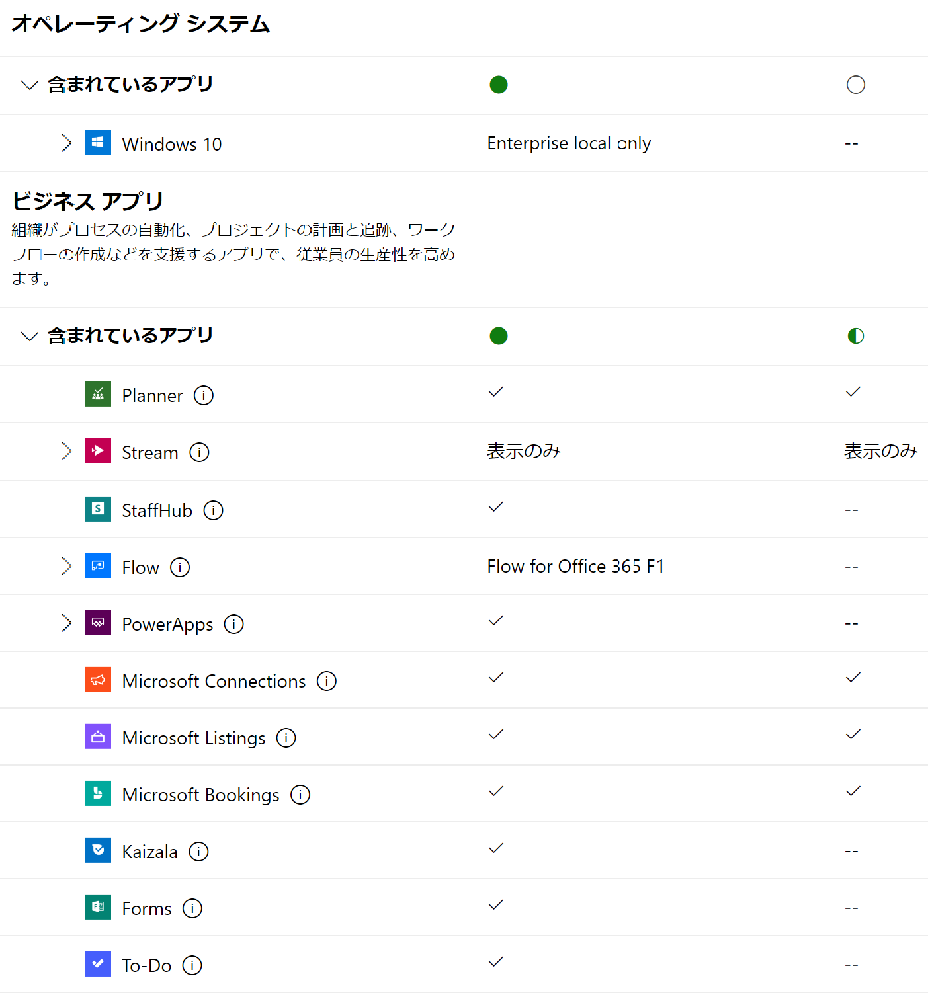Click the StaffHub label

click(157, 510)
